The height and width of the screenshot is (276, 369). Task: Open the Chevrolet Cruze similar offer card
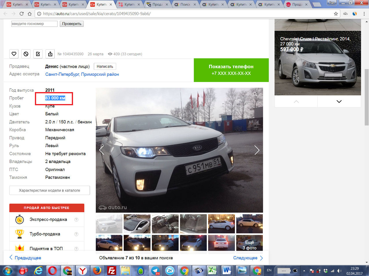point(318,63)
